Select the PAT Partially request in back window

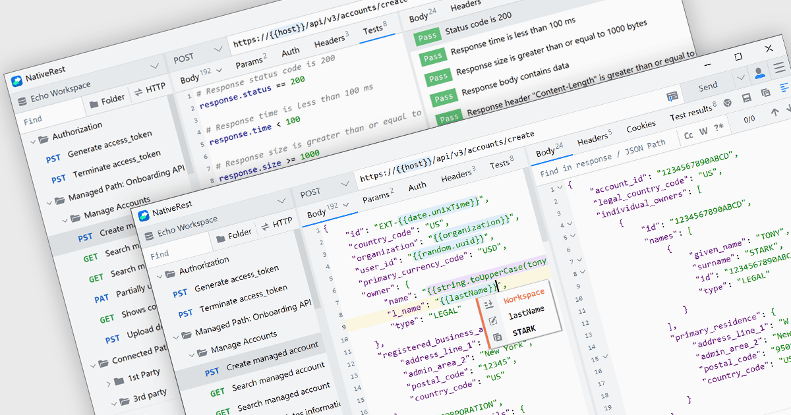(125, 294)
